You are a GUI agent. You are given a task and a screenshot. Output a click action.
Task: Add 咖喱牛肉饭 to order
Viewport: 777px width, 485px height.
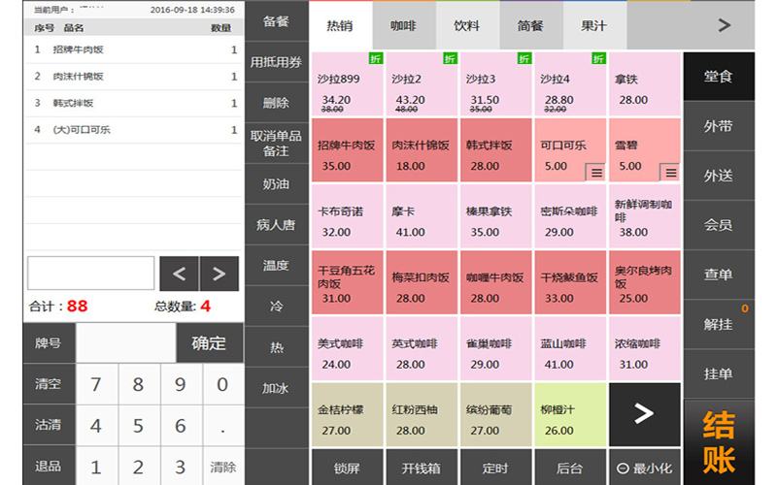pyautogui.click(x=495, y=282)
